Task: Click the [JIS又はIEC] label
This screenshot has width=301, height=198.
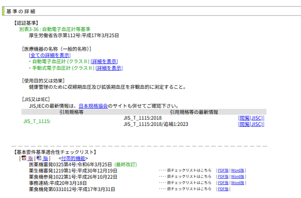Action: coord(36,99)
